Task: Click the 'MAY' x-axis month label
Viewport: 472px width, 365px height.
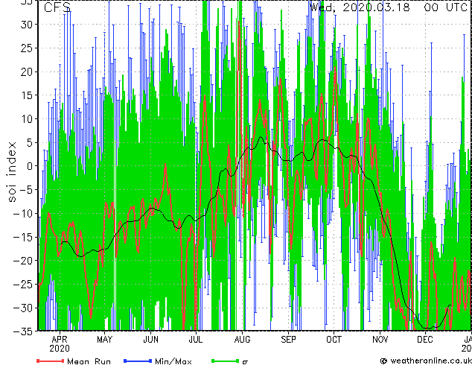Action: click(x=104, y=340)
